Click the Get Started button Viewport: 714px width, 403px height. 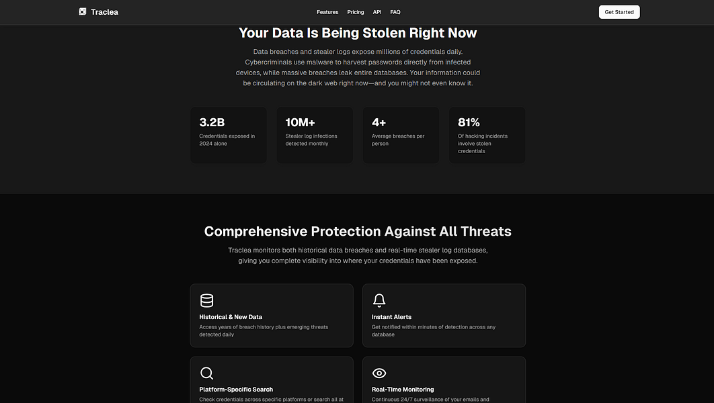tap(619, 12)
